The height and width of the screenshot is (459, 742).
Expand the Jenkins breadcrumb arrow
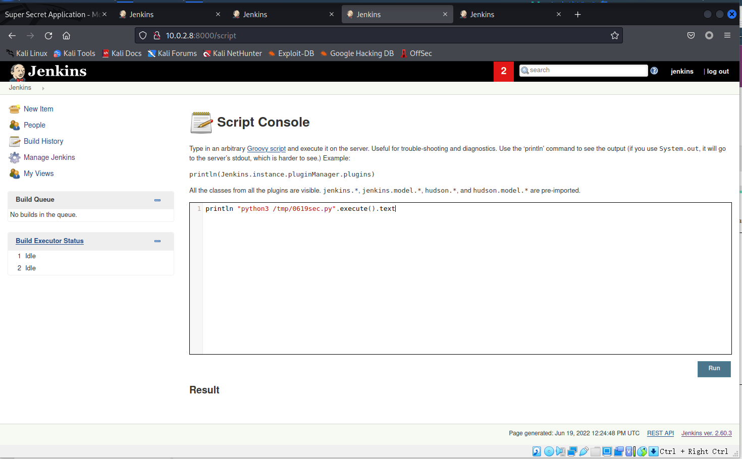coord(43,88)
